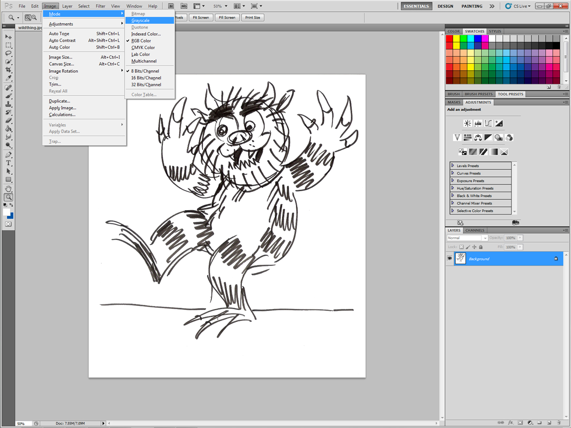Select the Spot Healing Brush tool

9,88
